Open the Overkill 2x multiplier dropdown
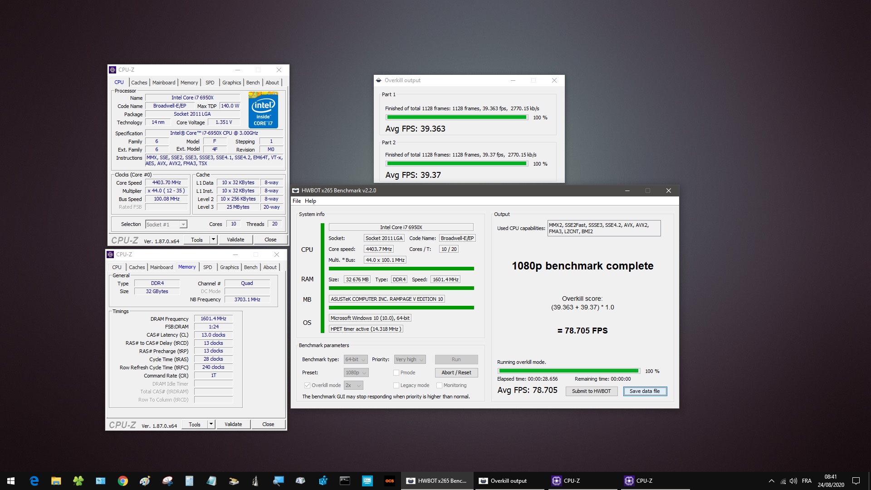871x490 pixels. tap(353, 385)
